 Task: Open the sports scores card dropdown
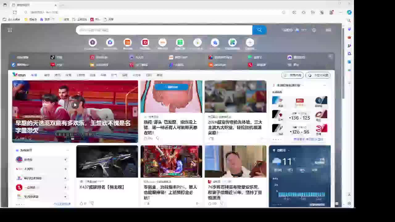(303, 85)
